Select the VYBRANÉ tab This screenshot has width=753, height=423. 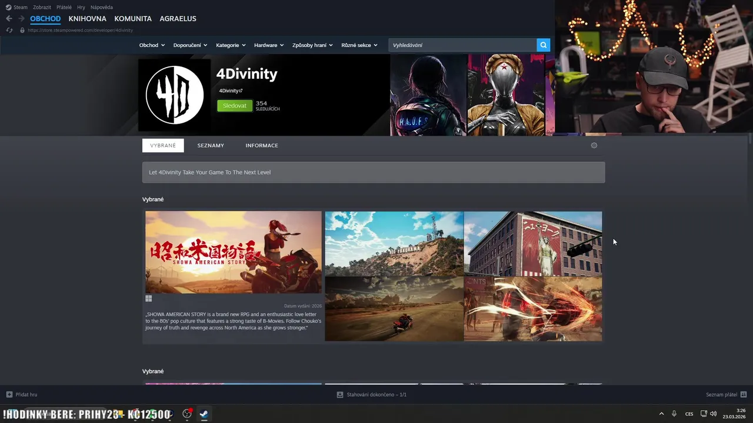(x=163, y=146)
